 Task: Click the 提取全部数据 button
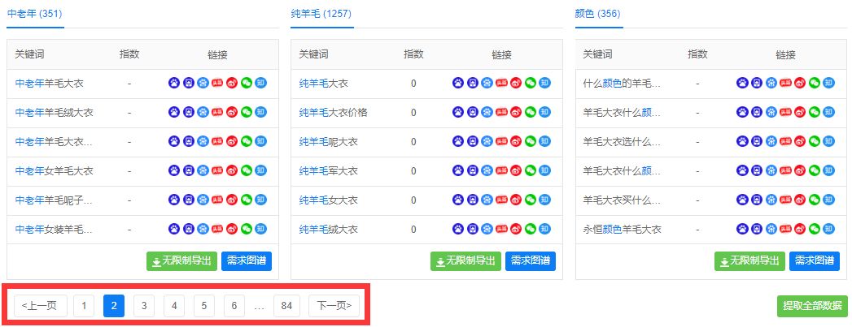pyautogui.click(x=812, y=306)
